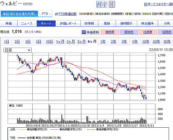Refresh price with 株価更新 button

tap(91, 32)
